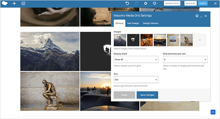The height and width of the screenshot is (119, 220).
Task: Open page settings gear in top toolbar
Action: pos(146,3)
